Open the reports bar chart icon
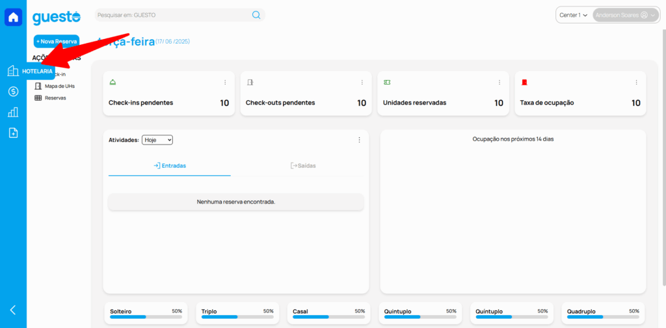The height and width of the screenshot is (328, 666). point(13,113)
